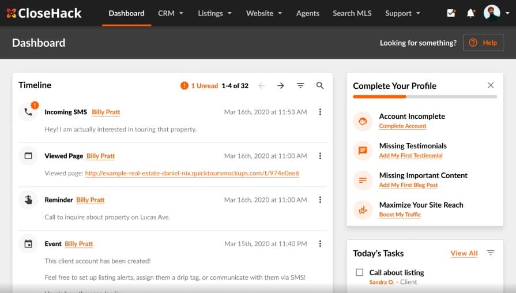Click the Event calendar icon

tap(28, 243)
